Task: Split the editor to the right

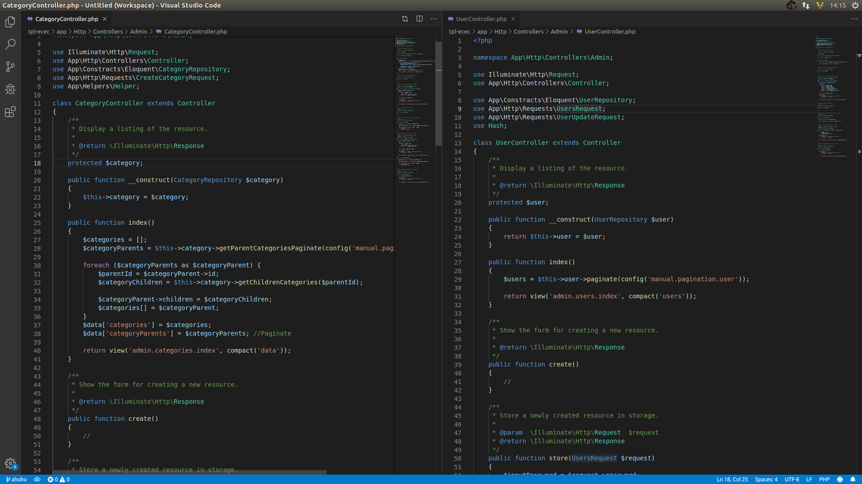Action: (420, 19)
